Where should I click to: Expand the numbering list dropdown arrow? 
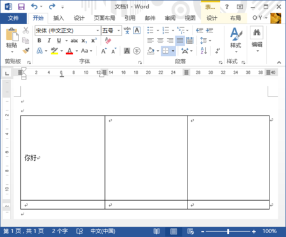pos(173,30)
